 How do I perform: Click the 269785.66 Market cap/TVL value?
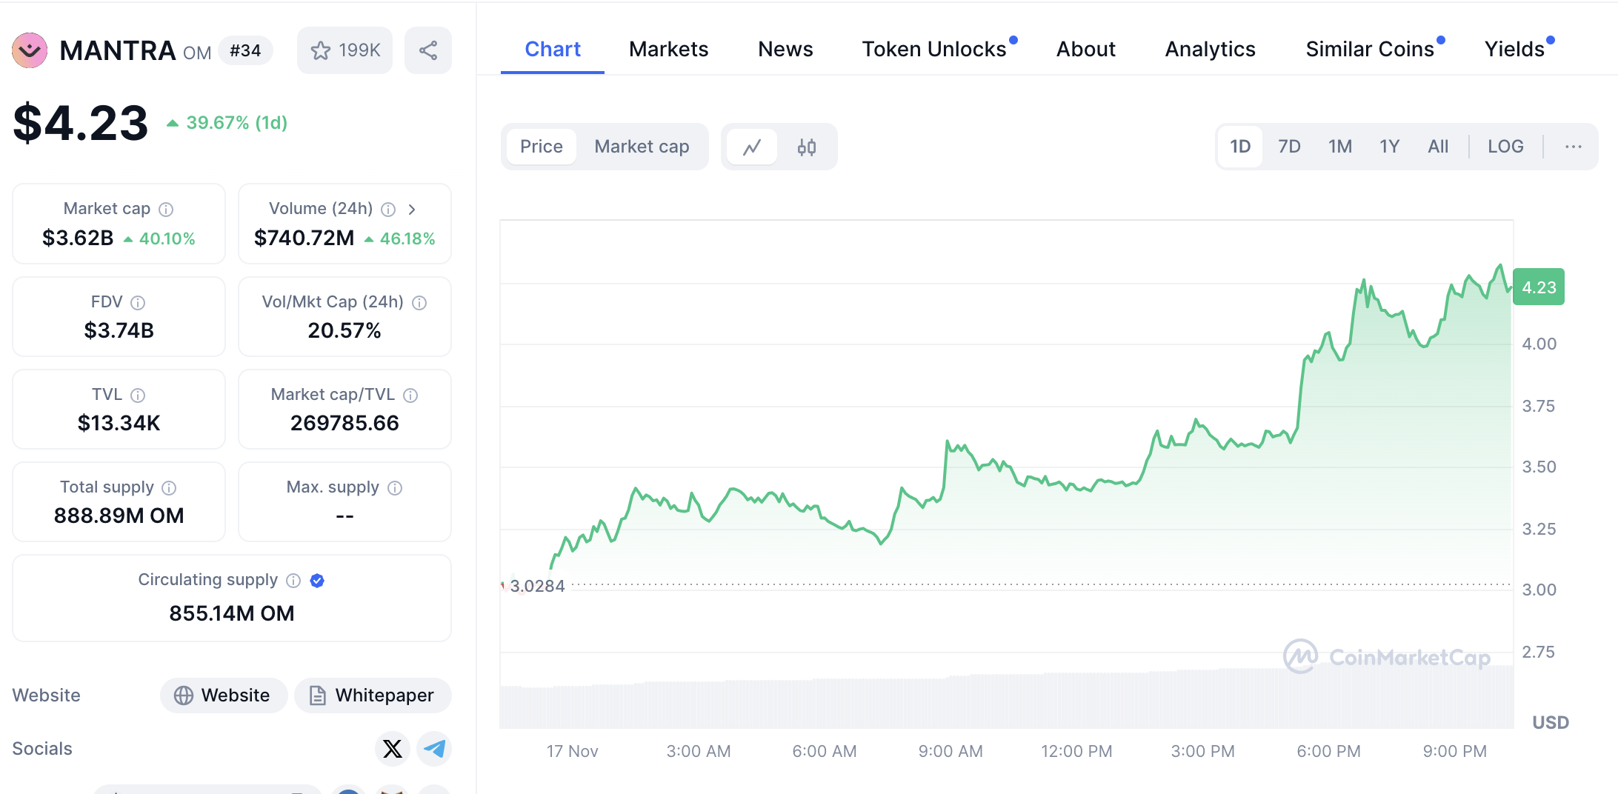pyautogui.click(x=344, y=423)
